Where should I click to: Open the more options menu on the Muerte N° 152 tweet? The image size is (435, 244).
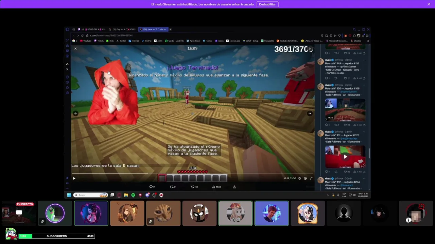(364, 179)
